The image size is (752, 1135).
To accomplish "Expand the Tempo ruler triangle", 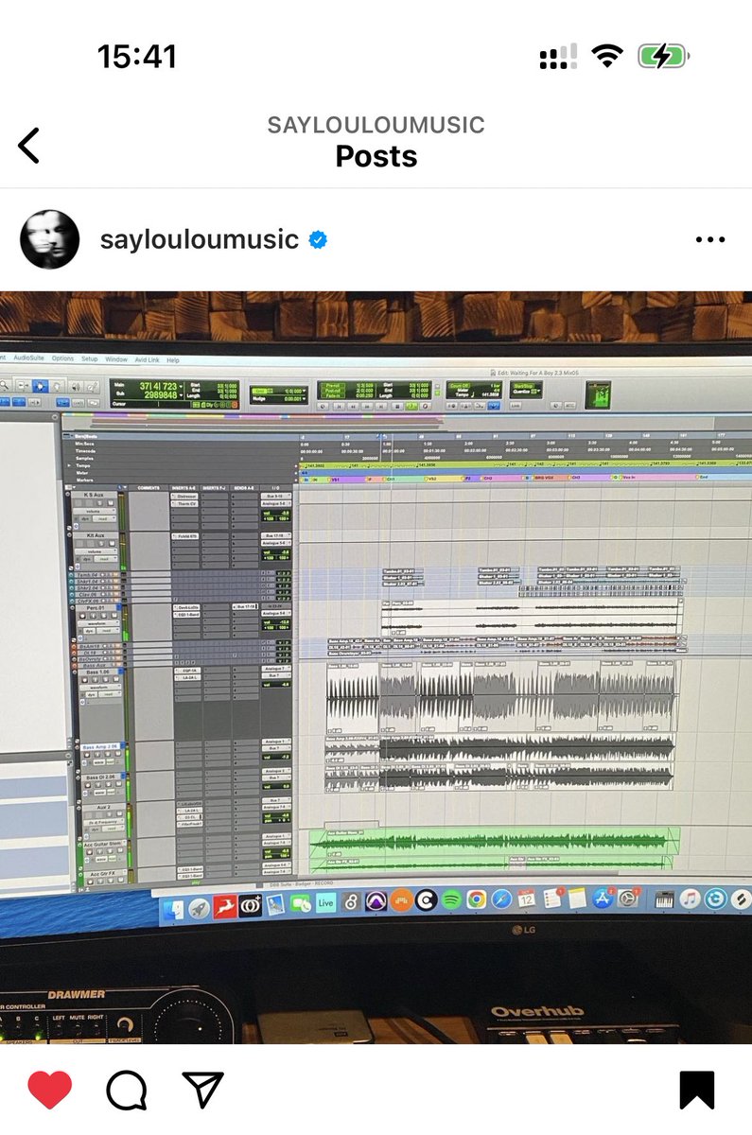I will coord(70,465).
